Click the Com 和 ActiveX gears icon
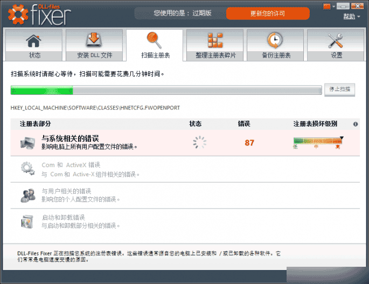The image size is (369, 284). coord(27,169)
